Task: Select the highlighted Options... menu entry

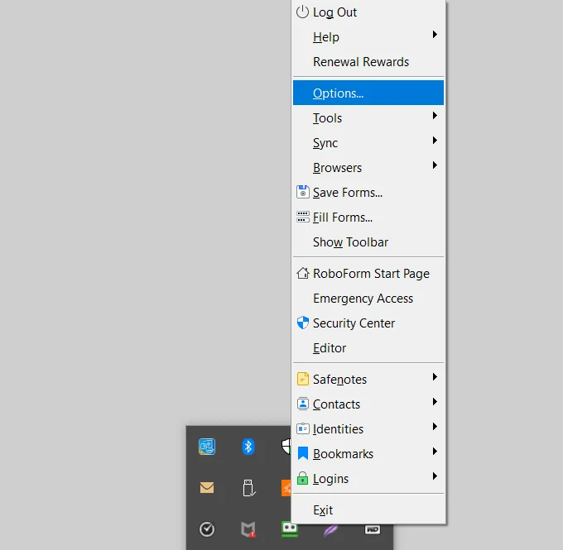Action: [368, 93]
